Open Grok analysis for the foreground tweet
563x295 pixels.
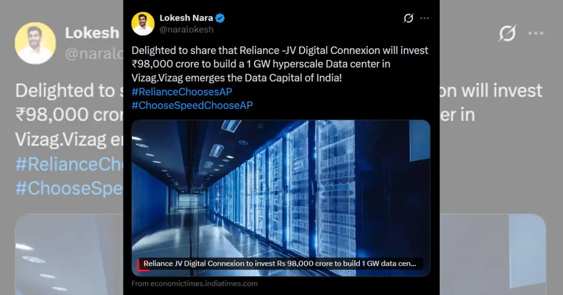click(408, 18)
